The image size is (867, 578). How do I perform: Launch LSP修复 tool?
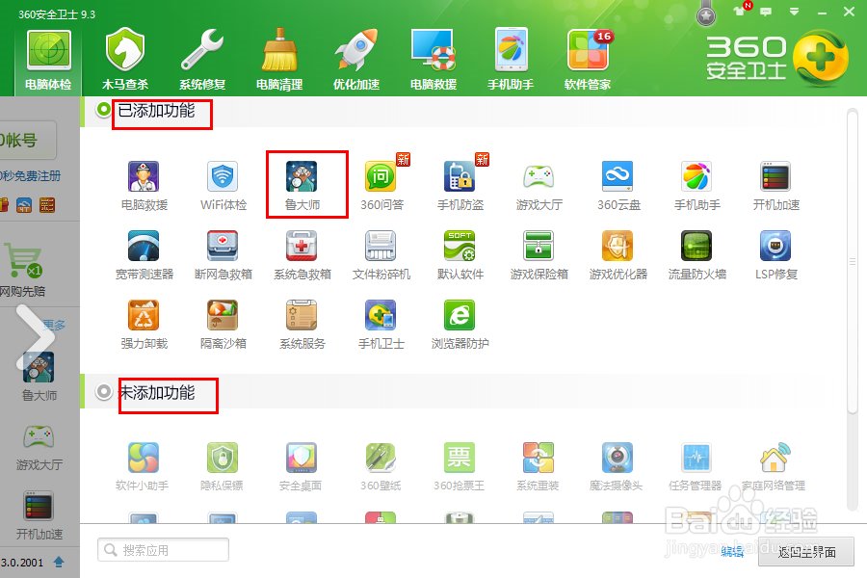click(775, 255)
